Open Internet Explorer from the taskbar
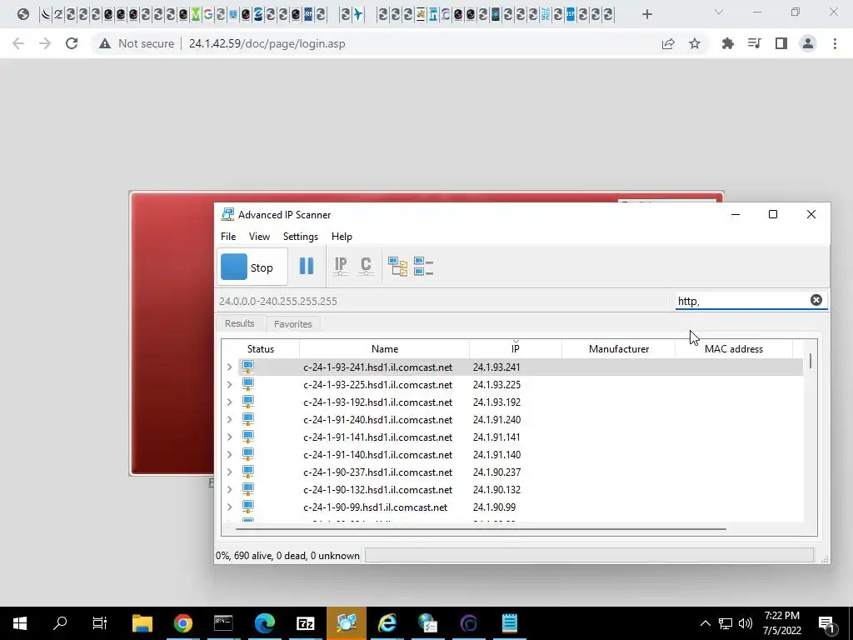This screenshot has width=853, height=640. pos(387,623)
